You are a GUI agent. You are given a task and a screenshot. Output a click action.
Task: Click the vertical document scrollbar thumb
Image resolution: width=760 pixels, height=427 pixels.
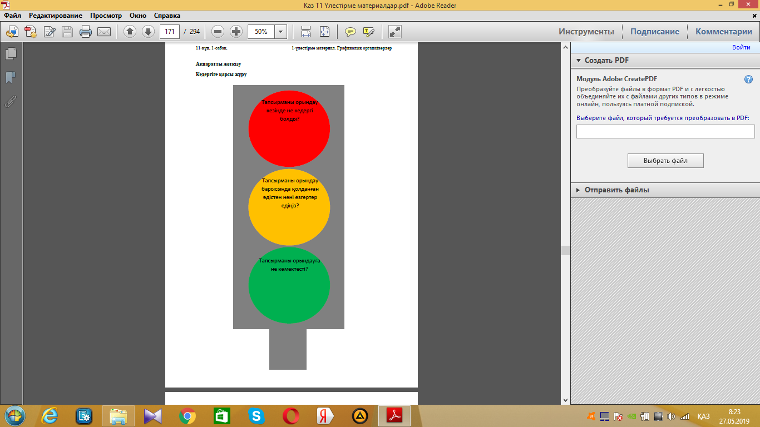(566, 250)
